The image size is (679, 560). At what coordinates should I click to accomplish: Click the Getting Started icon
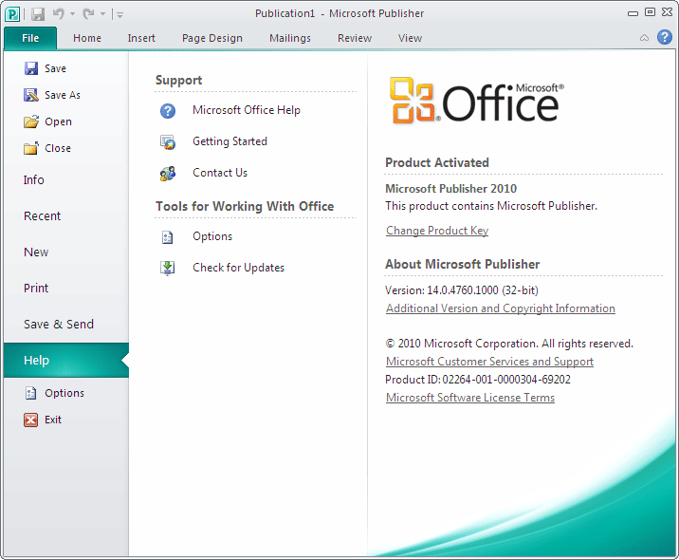tap(168, 142)
